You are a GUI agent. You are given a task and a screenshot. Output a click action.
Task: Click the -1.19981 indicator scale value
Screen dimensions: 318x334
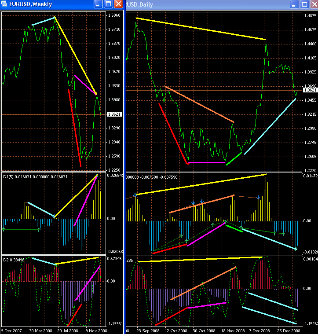pyautogui.click(x=115, y=324)
